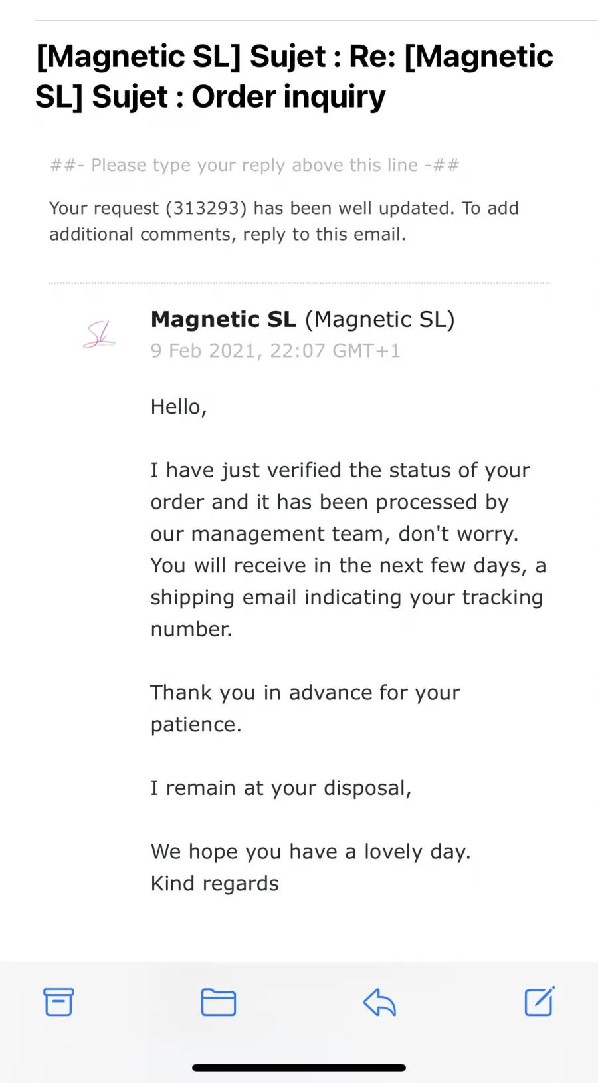The image size is (598, 1083).
Task: Tap the home indicator bar
Action: [299, 1067]
